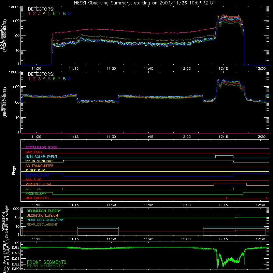Screen dimensions: 273x273
Task: Select detector 4 legend in rear segments plot
Action: [x=44, y=79]
